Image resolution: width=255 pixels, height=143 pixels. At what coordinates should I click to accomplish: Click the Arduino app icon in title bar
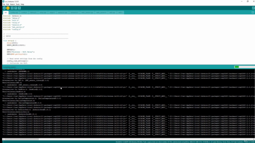[4, 2]
